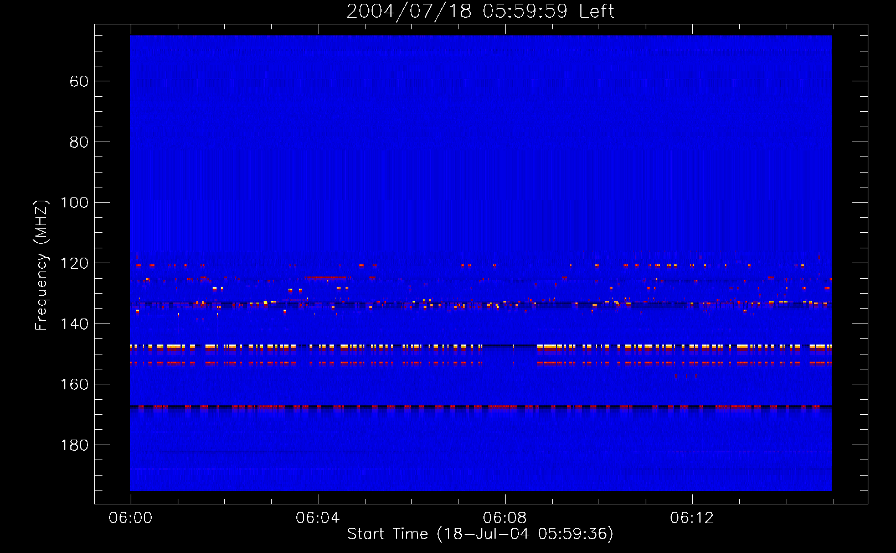Click the 160 frequency tick label
Screen dimensions: 896x553
75,384
